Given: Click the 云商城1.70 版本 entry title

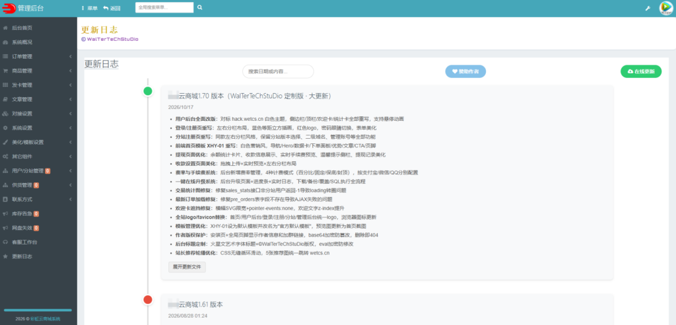Looking at the screenshot, I should (250, 96).
